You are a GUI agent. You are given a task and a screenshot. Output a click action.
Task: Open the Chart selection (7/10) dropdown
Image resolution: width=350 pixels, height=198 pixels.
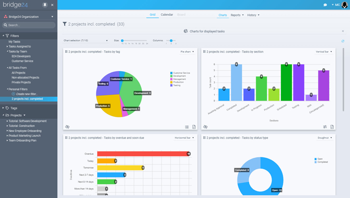coord(86,41)
